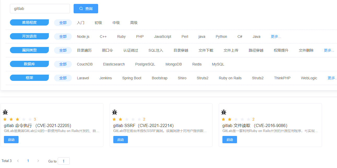Choose the 目录遍历 vulnerability type
The image size is (337, 168).
coord(84,50)
